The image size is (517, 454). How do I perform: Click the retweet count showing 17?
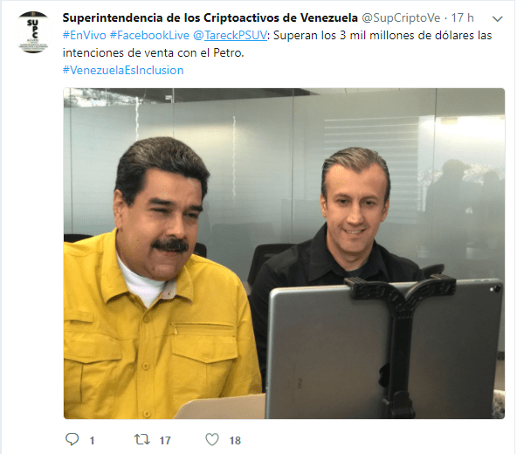[x=165, y=441]
